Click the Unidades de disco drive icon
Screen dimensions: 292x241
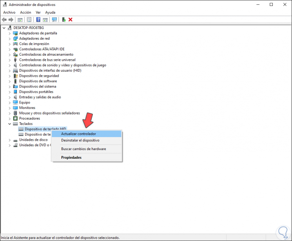click(15, 140)
